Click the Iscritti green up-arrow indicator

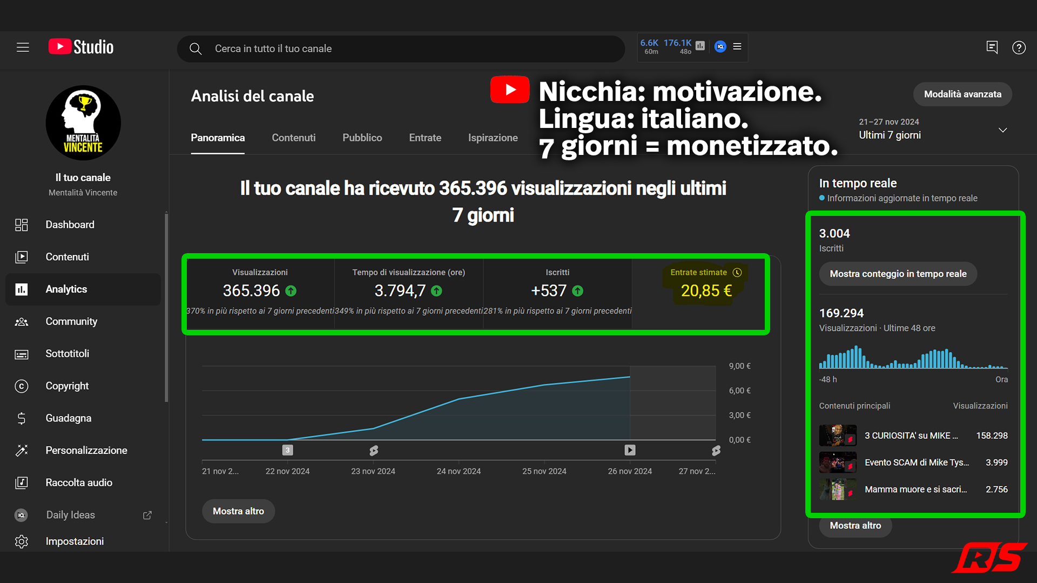pos(577,291)
